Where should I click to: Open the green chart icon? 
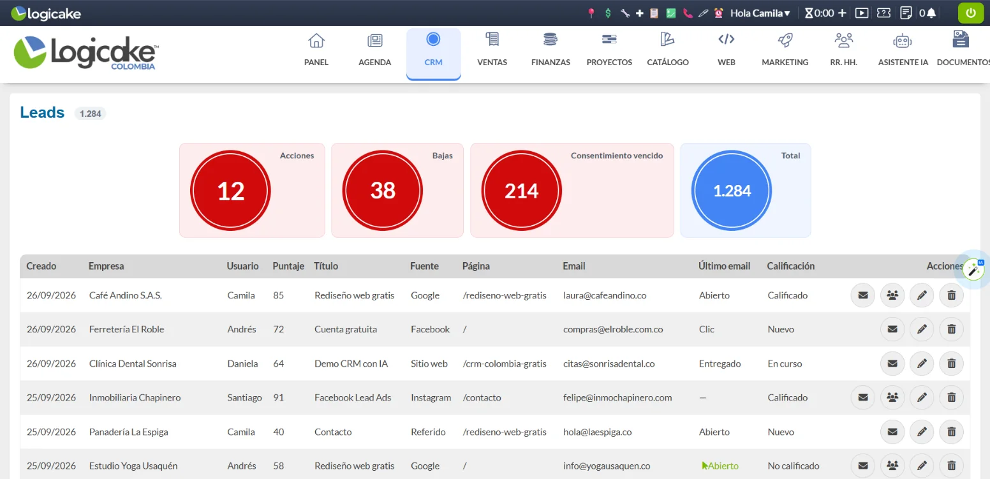tap(671, 13)
